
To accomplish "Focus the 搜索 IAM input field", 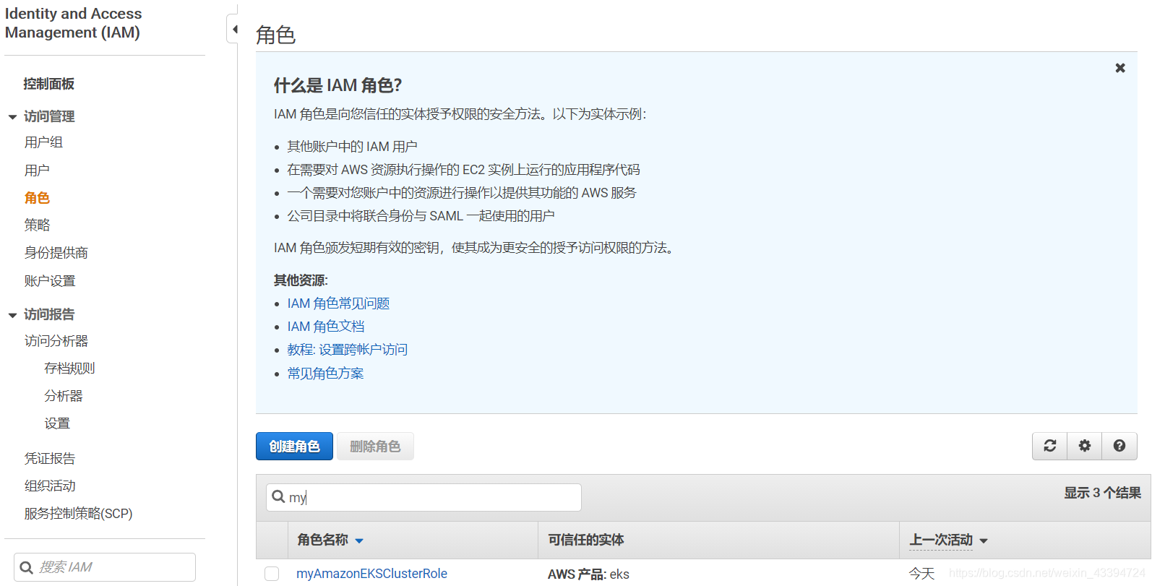I will [x=105, y=567].
